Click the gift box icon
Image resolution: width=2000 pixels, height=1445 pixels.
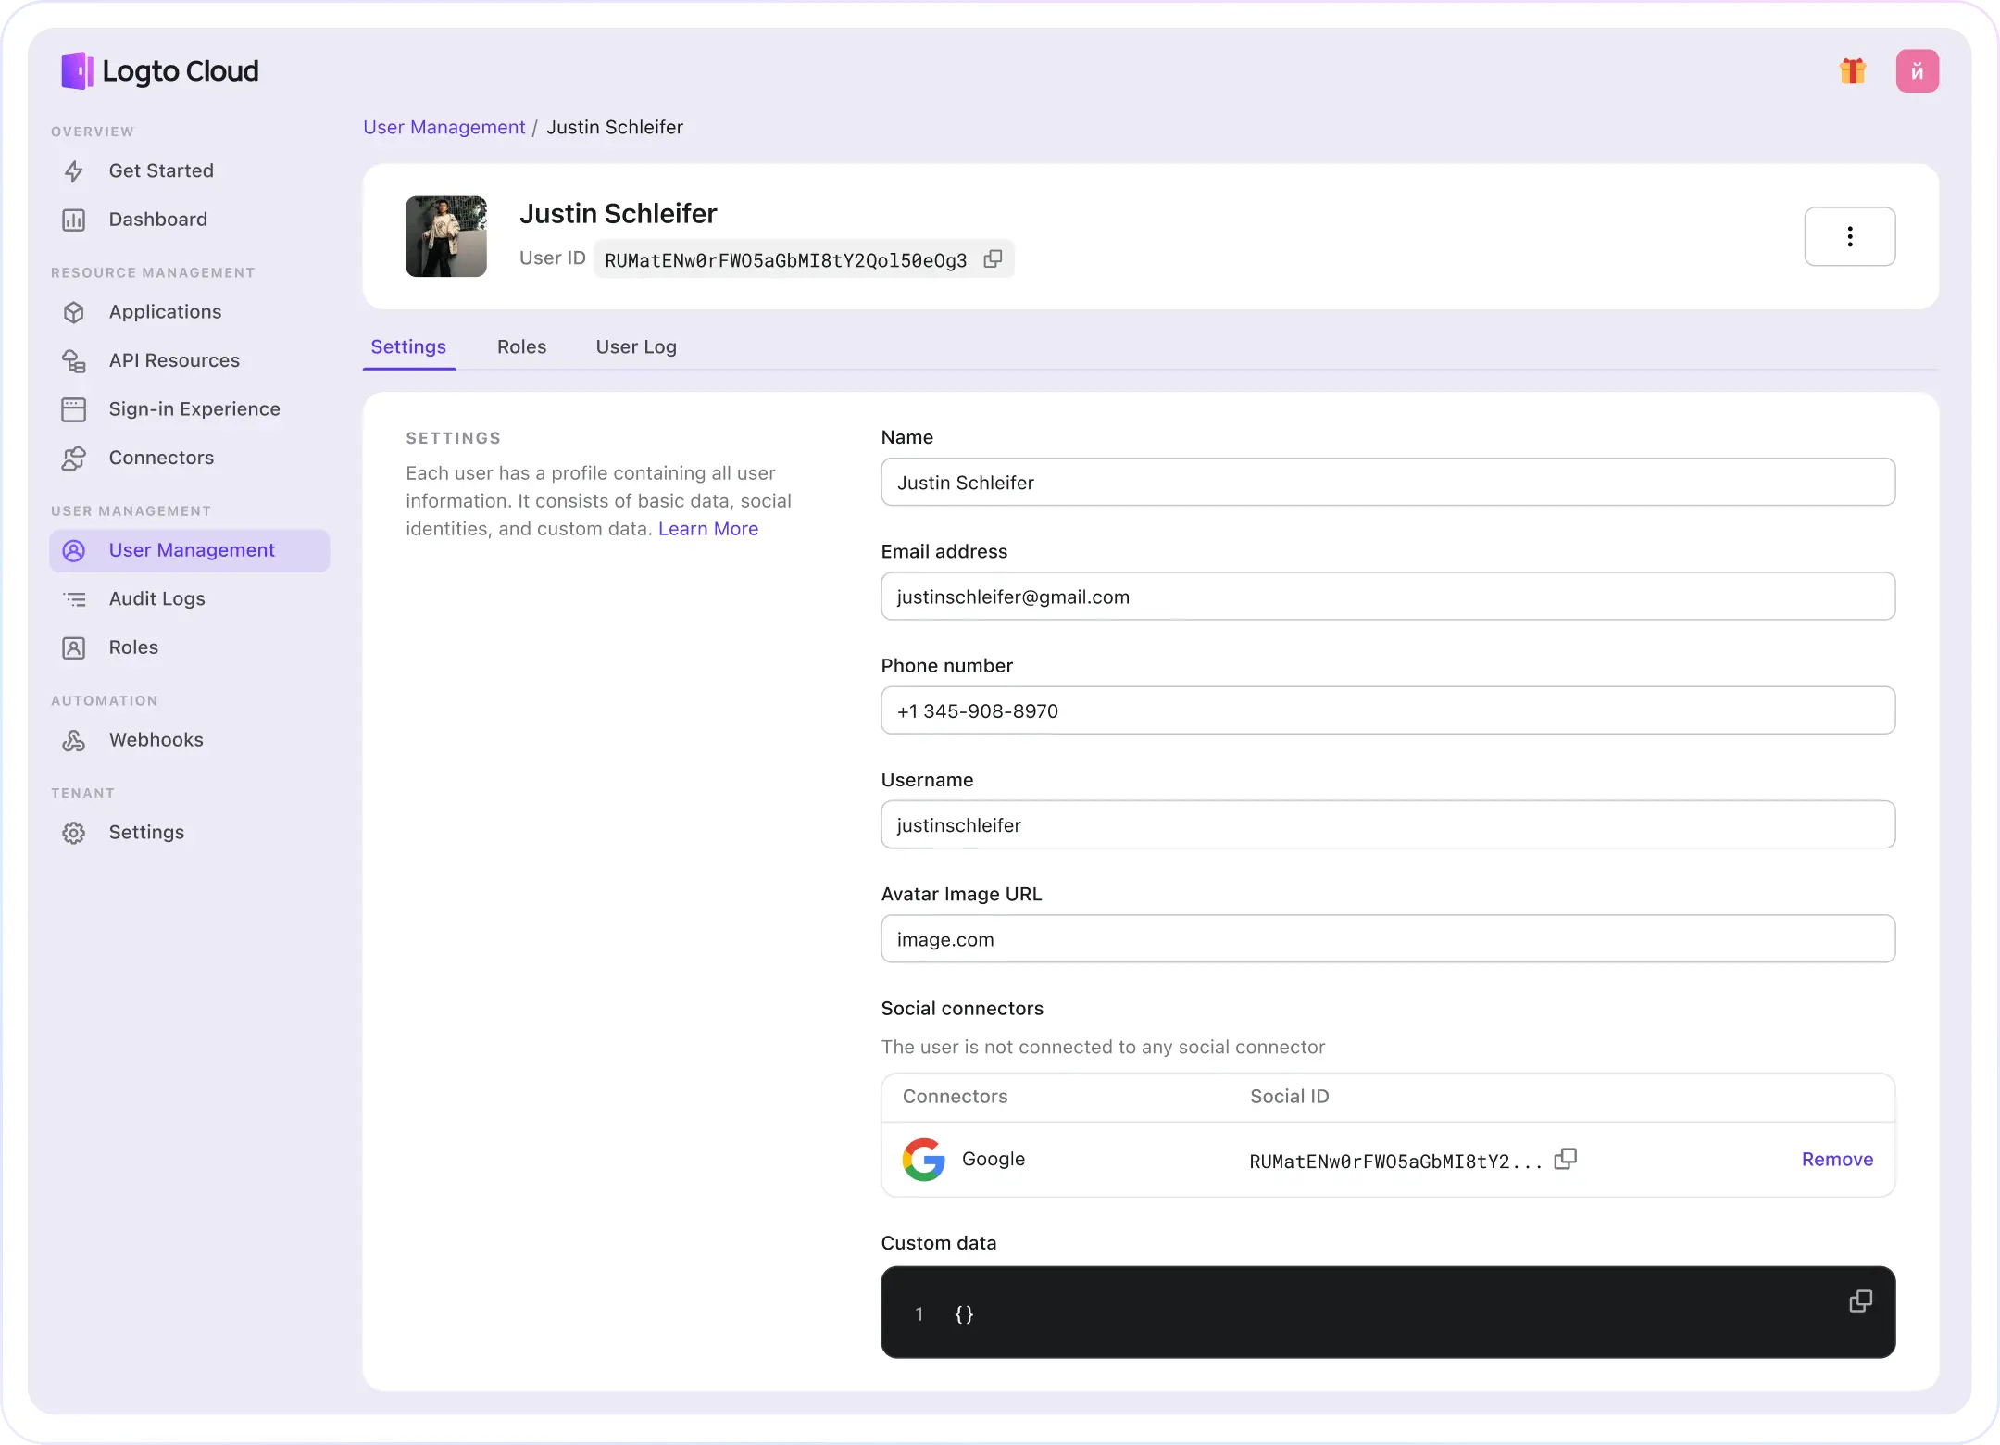coord(1852,71)
